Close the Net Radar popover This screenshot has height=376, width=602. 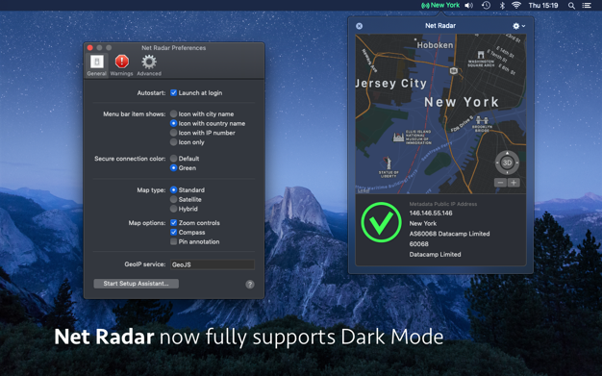[359, 26]
